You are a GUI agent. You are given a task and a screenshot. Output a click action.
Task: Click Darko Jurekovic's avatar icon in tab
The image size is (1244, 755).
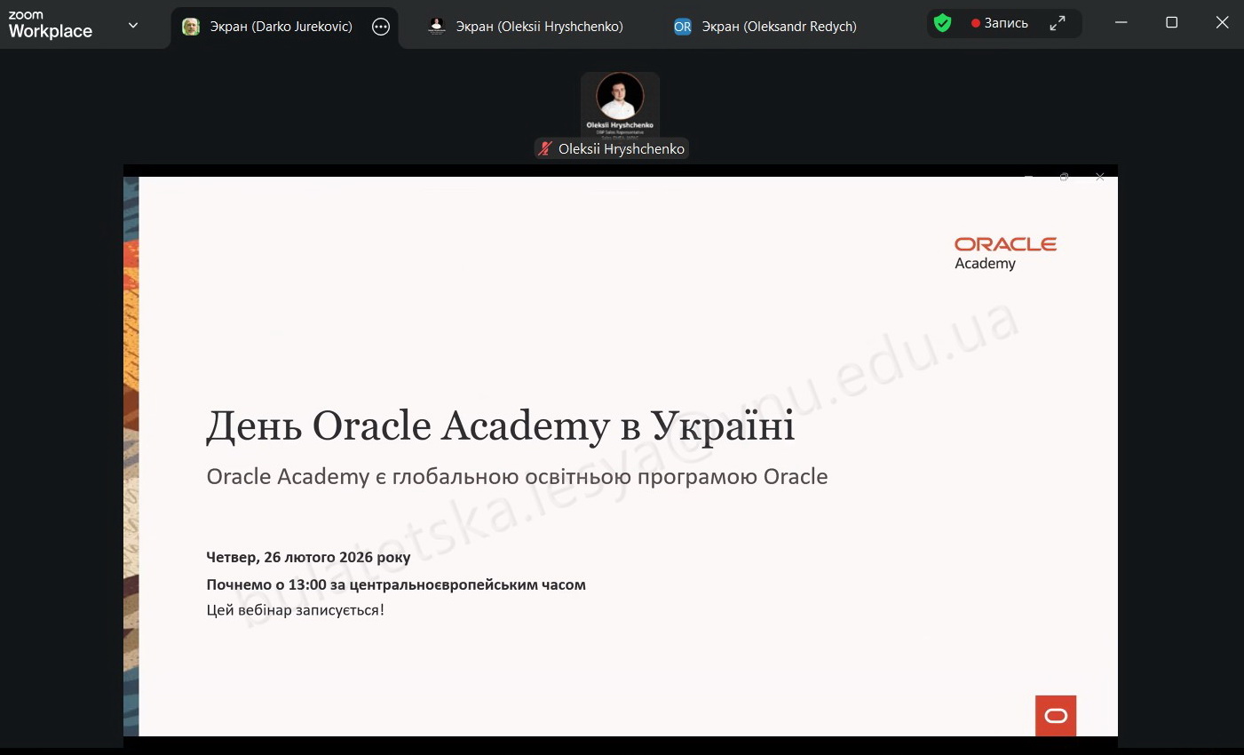[x=191, y=27]
